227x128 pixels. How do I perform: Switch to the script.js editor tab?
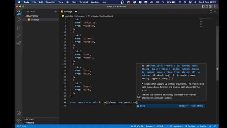click(x=68, y=11)
